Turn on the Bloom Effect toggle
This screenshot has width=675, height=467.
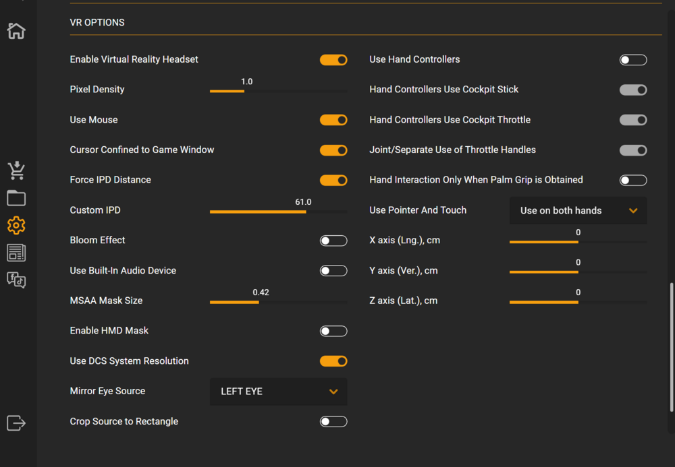click(333, 241)
